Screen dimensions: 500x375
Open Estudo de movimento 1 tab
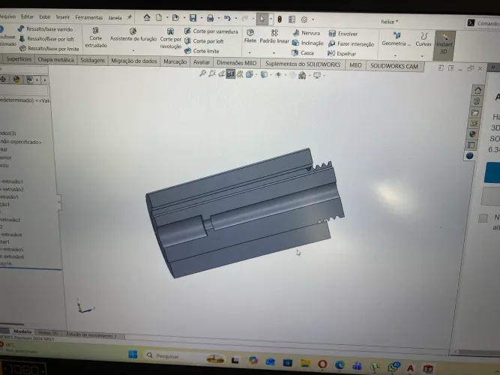coord(91,335)
